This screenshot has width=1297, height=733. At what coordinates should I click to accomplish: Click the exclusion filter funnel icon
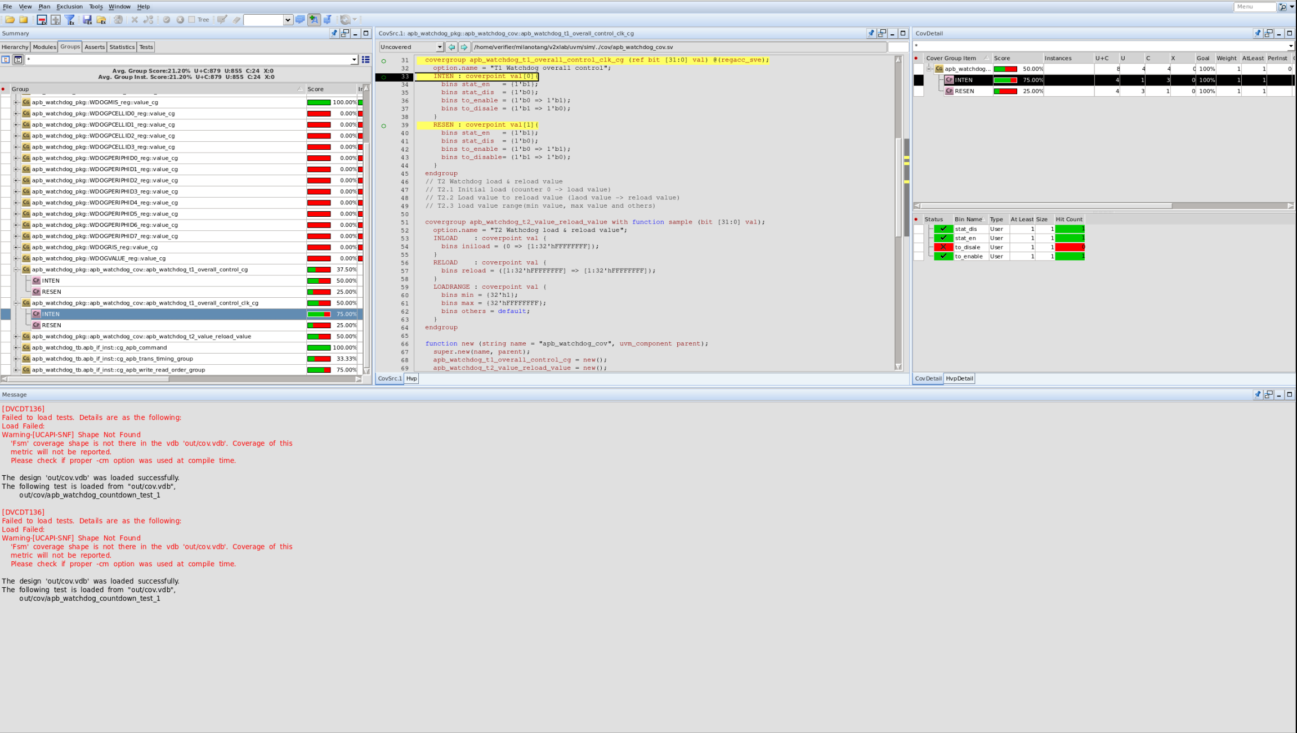[70, 20]
